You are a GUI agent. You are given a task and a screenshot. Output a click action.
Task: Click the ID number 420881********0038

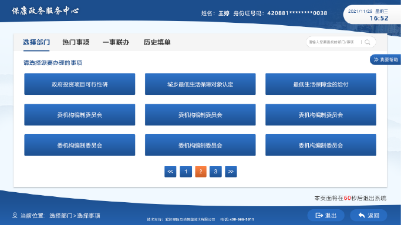297,13
